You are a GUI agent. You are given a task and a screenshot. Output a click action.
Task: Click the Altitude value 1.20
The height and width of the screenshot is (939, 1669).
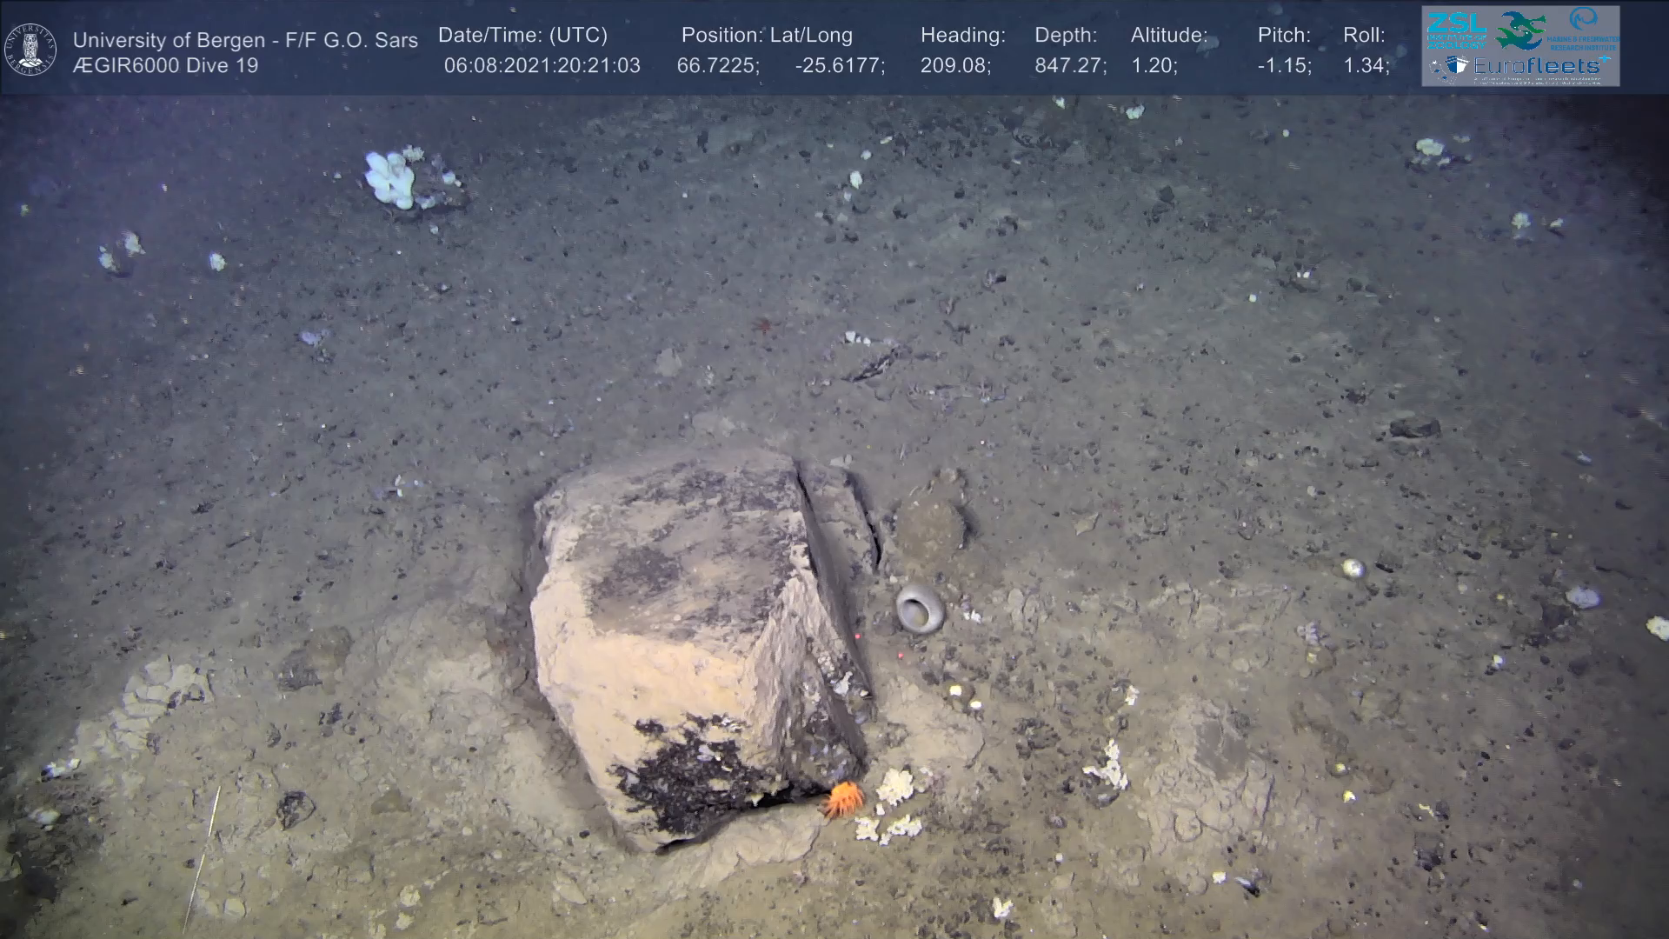(1154, 66)
